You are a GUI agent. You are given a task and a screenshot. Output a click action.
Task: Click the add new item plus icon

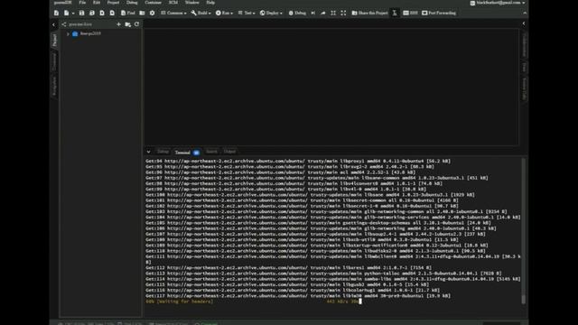[x=118, y=24]
